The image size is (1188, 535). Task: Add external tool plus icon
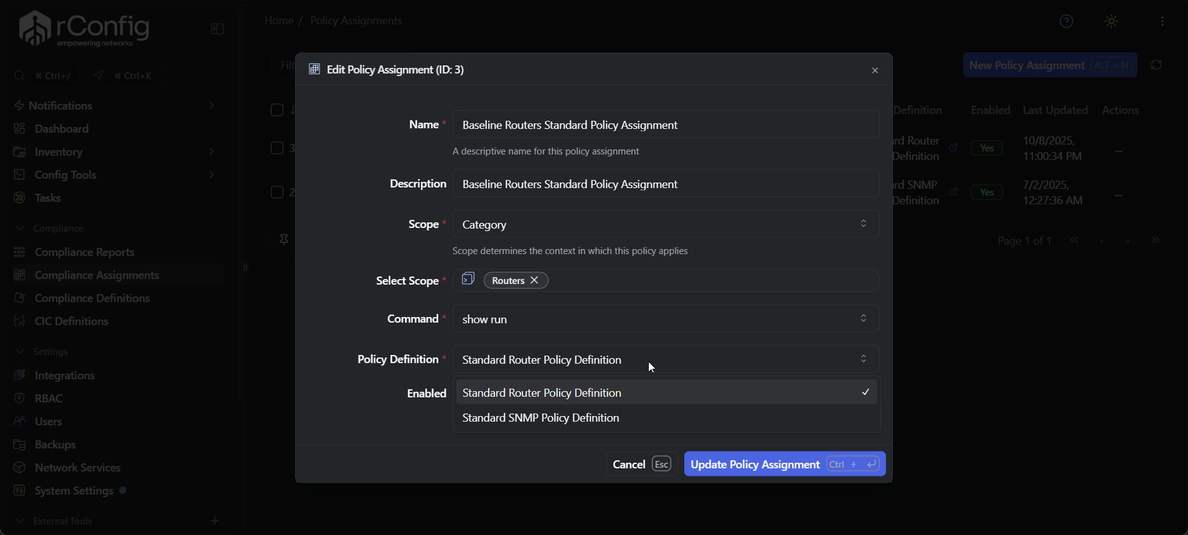pyautogui.click(x=215, y=521)
